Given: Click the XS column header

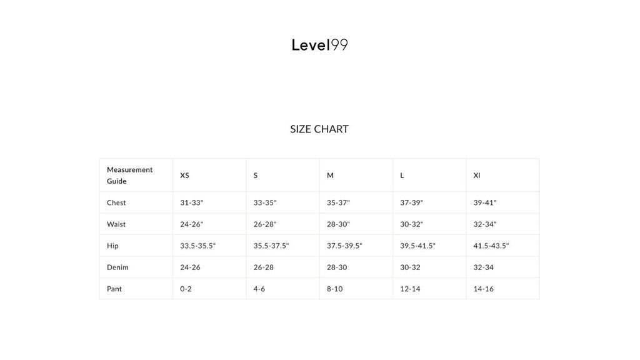Looking at the screenshot, I should (185, 176).
